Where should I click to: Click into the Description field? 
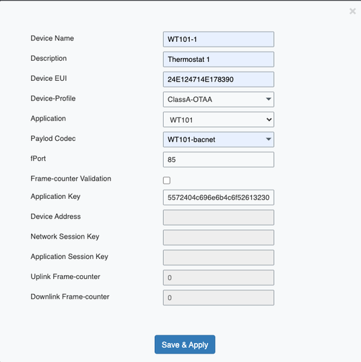click(218, 59)
